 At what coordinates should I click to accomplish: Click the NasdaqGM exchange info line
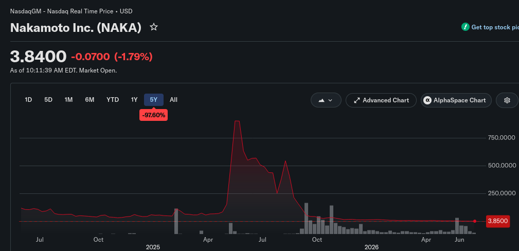[71, 11]
